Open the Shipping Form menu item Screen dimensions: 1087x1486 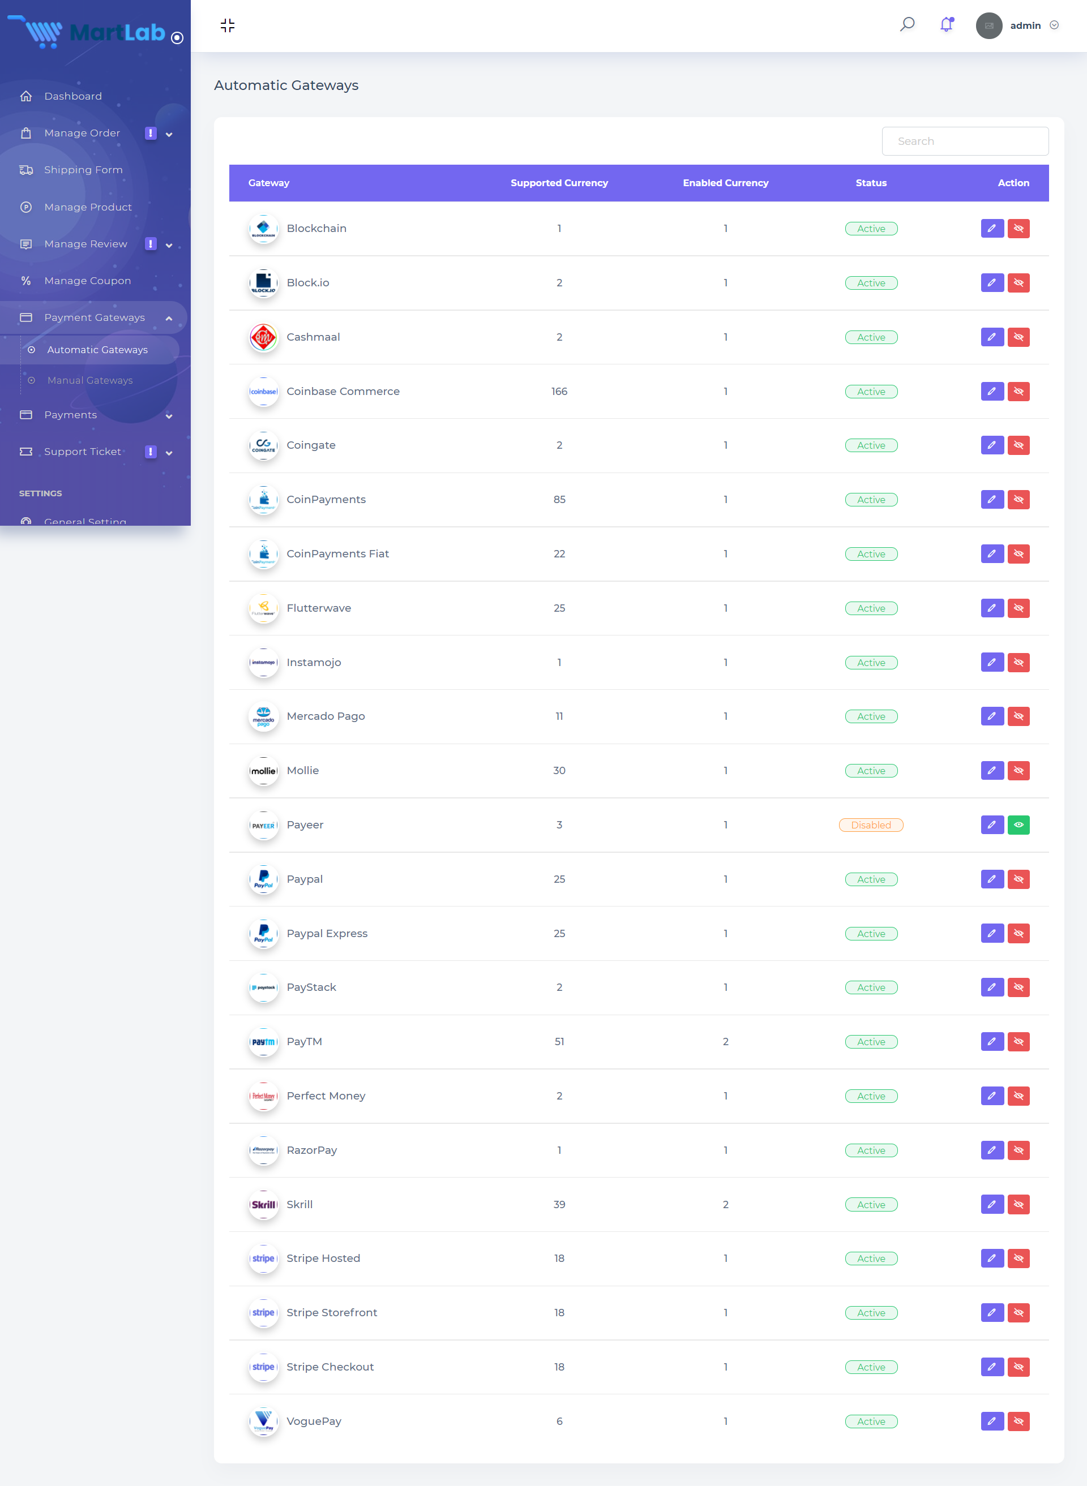pyautogui.click(x=96, y=170)
